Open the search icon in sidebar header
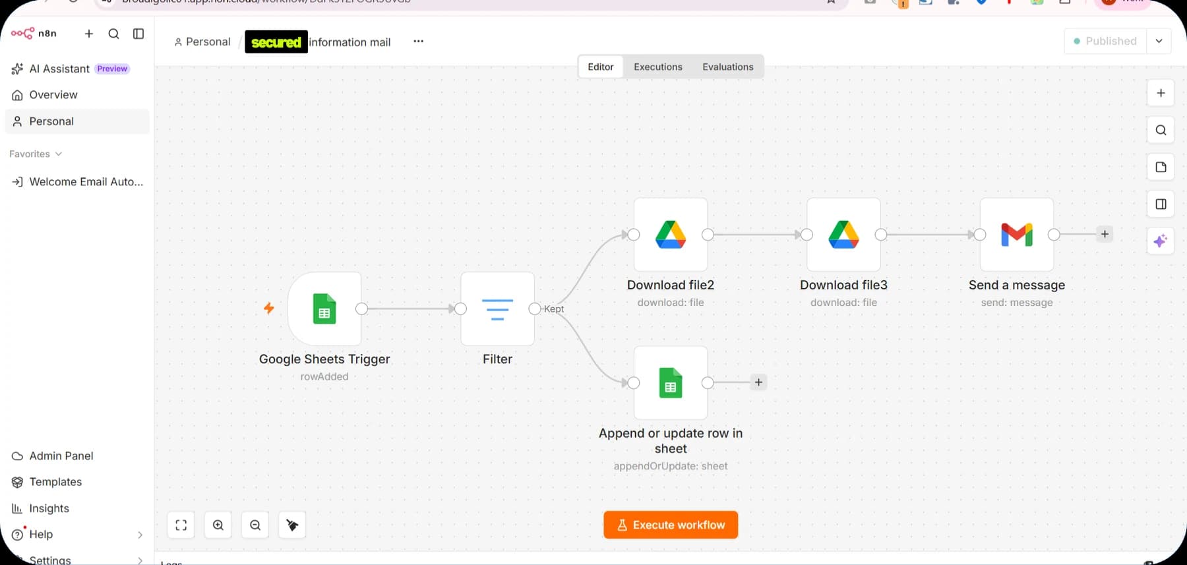The height and width of the screenshot is (565, 1187). 113,34
